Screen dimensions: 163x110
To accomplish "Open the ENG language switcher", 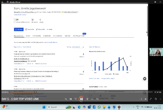I will coord(138,107).
